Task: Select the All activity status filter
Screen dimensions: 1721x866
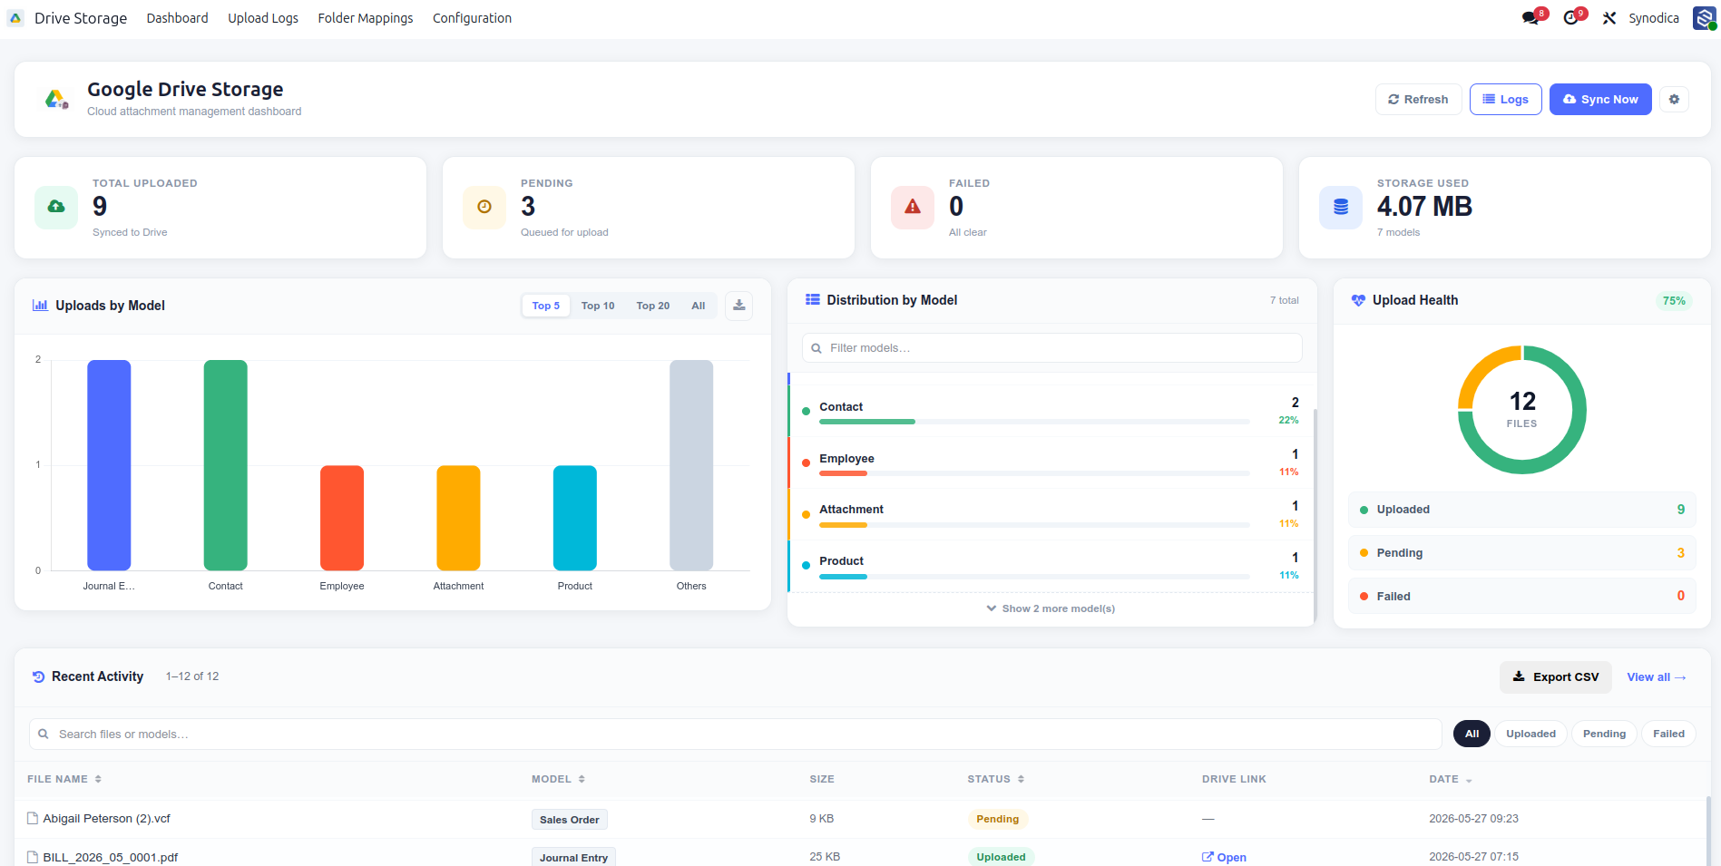Action: point(1472,734)
